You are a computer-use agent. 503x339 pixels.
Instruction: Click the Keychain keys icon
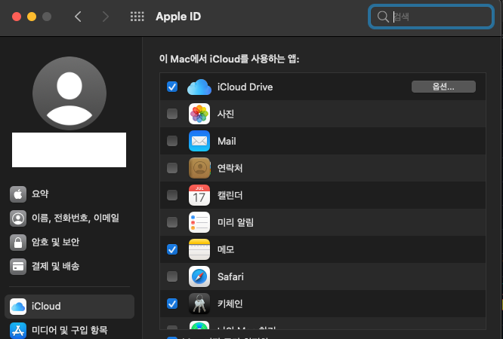tap(199, 304)
